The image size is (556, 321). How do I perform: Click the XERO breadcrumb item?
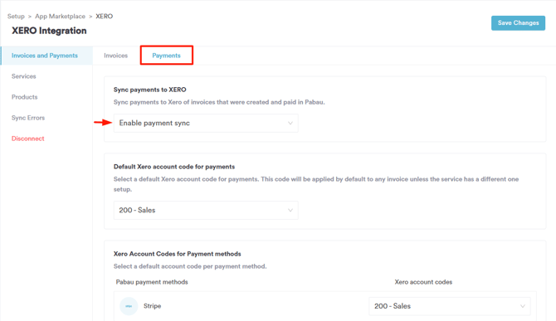click(105, 17)
